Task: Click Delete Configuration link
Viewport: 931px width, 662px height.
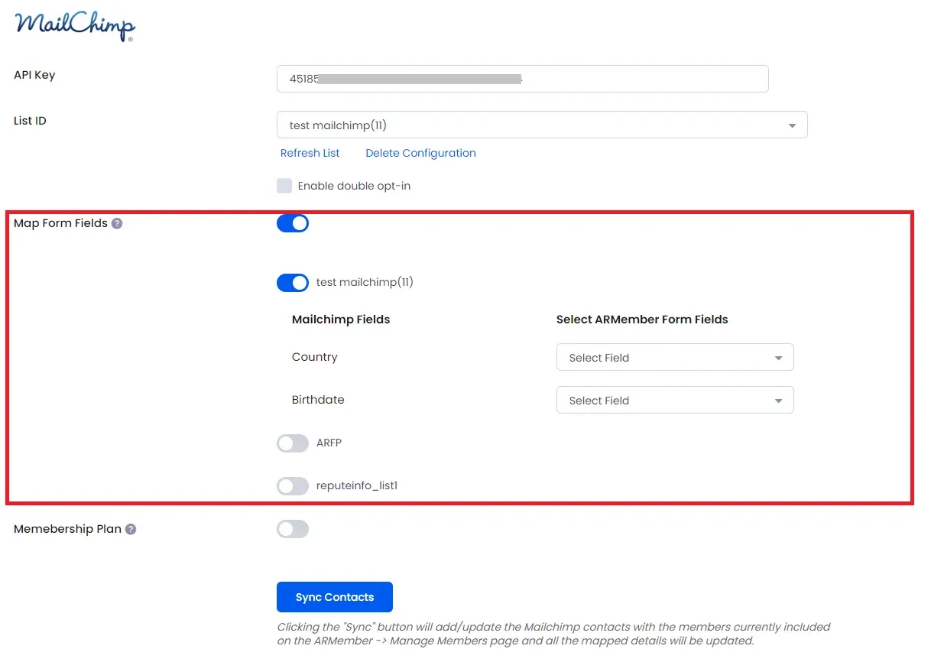Action: pyautogui.click(x=420, y=153)
